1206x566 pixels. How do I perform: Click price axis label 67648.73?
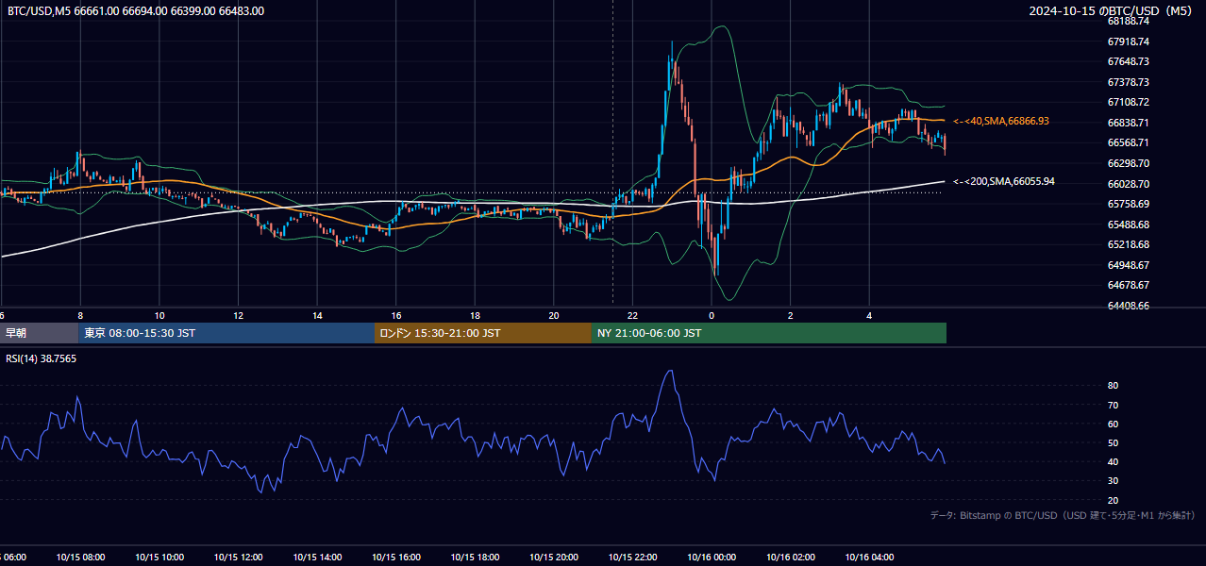(x=1128, y=61)
